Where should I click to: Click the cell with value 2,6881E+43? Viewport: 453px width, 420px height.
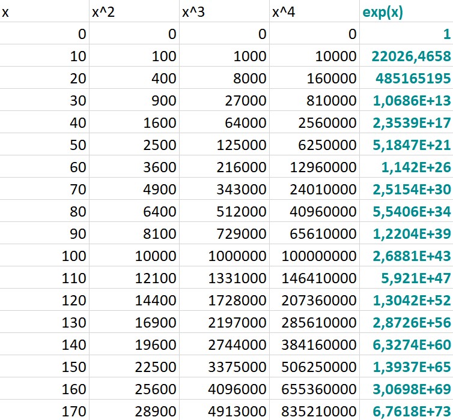tap(407, 256)
